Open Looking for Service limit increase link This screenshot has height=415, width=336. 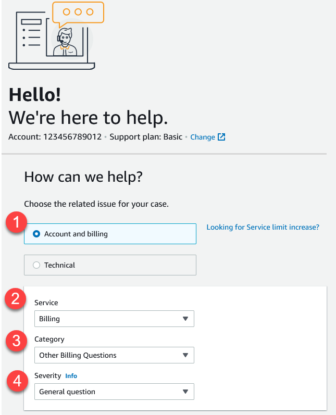point(263,227)
